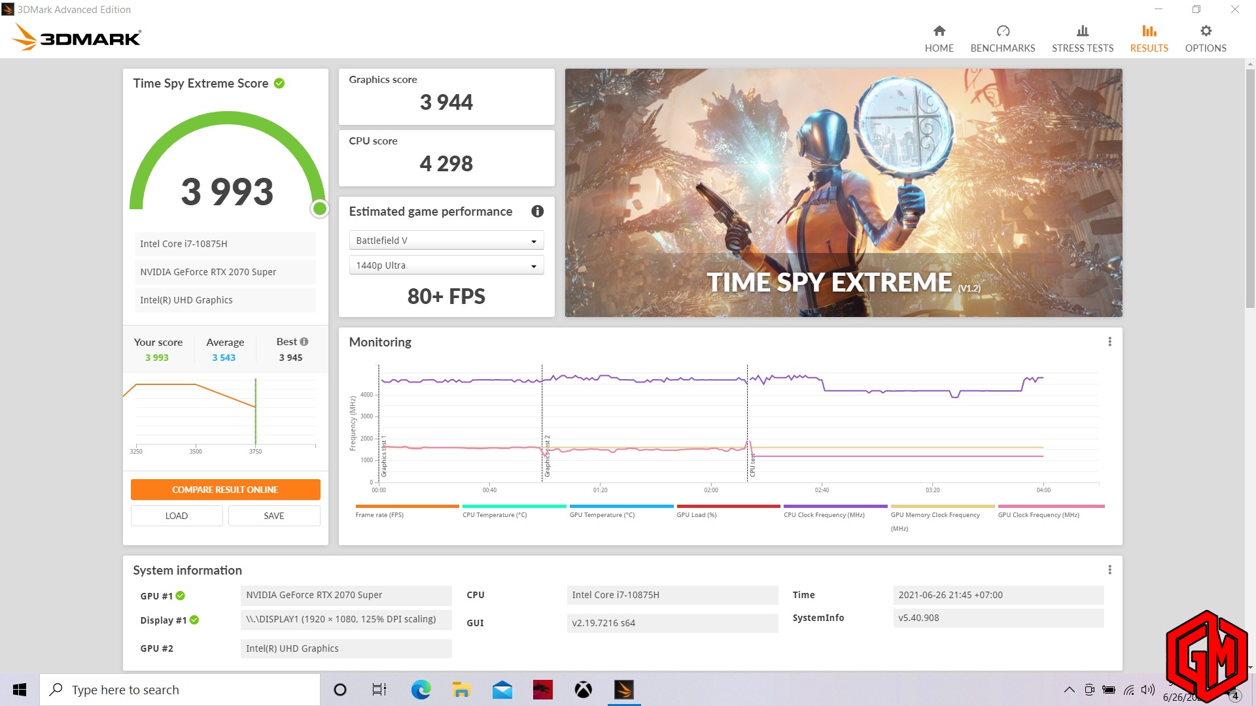This screenshot has height=706, width=1256.
Task: Click Graphics test 2 marker in chart
Action: point(548,456)
